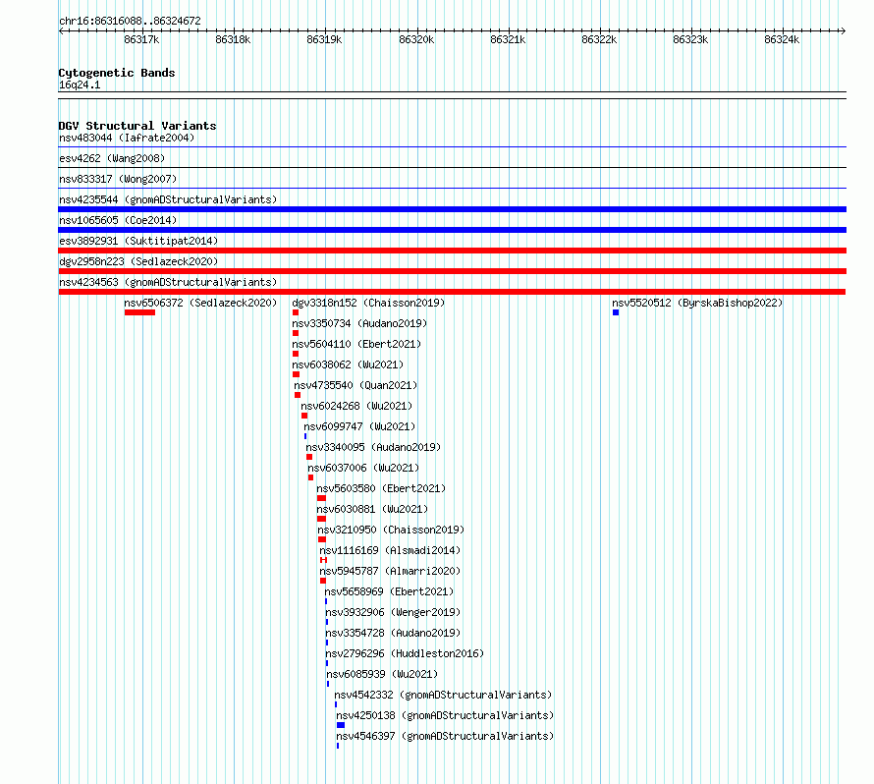Click the DGV Structural Variants track title

[x=137, y=126]
